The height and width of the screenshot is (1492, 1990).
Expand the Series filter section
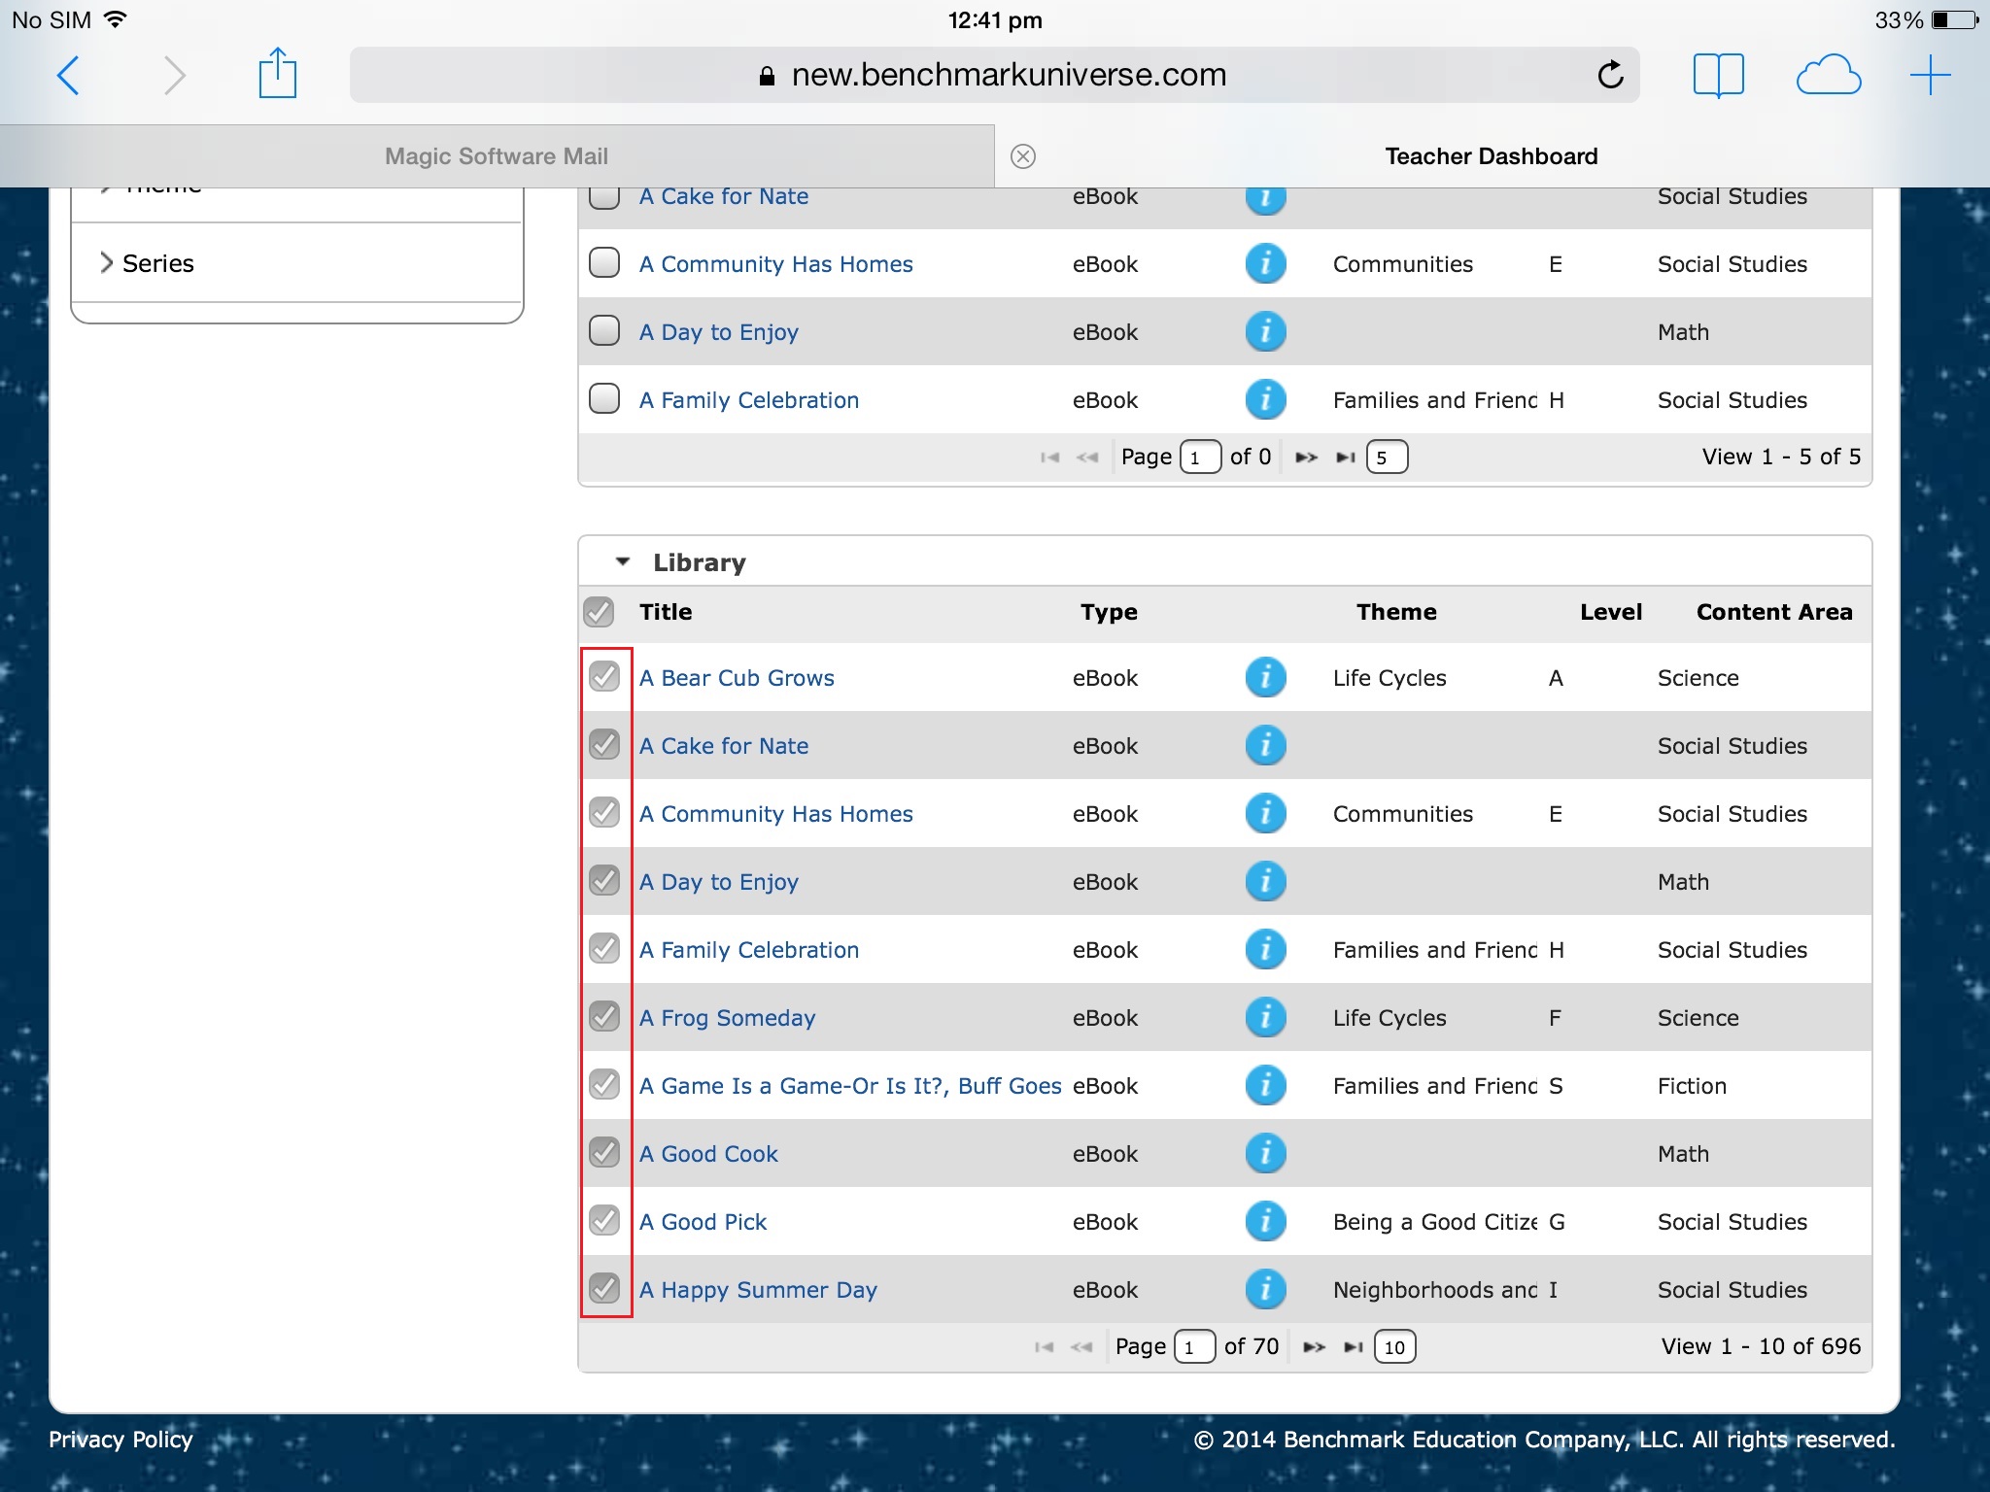click(297, 263)
